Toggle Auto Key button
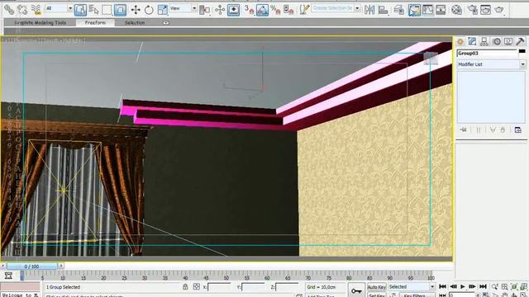 [x=376, y=287]
